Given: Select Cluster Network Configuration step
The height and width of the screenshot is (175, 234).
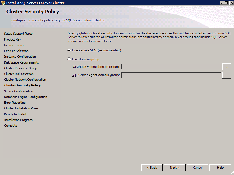Looking at the screenshot, I should pos(25,80).
